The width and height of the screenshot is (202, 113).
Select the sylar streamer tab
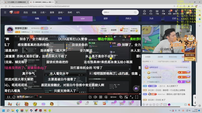click(83, 19)
